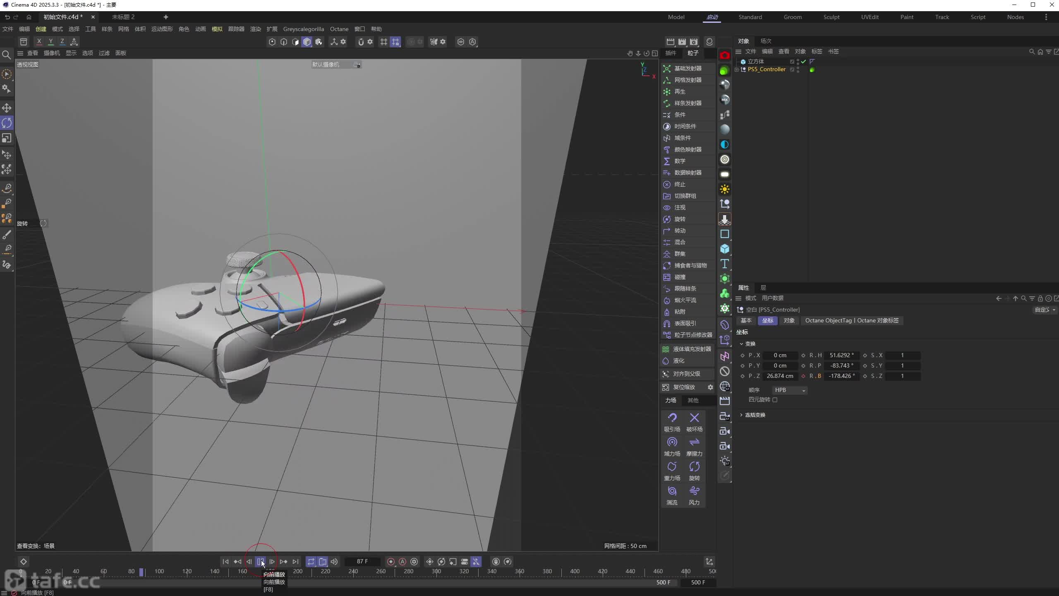1059x596 pixels.
Task: Open the 顺序 HPB rotation order dropdown
Action: click(789, 390)
